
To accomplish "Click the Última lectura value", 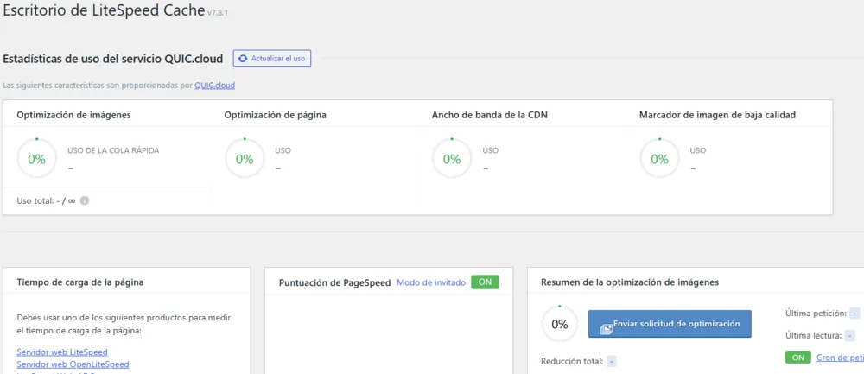I will tap(849, 335).
